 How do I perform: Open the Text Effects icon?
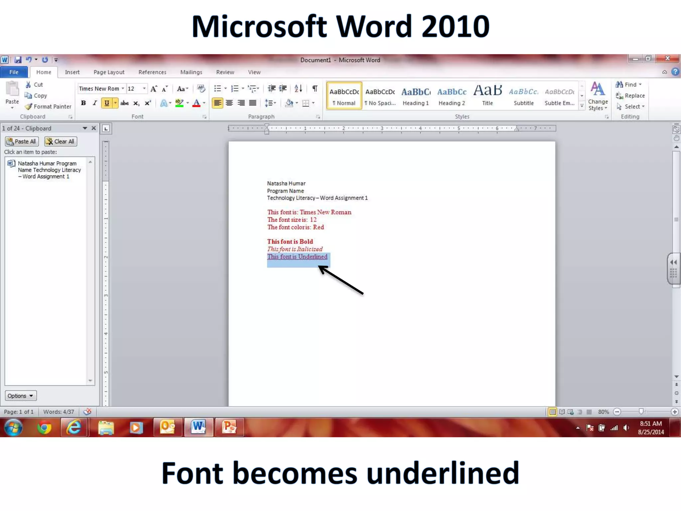(164, 103)
